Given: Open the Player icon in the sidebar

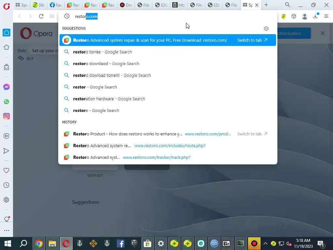Looking at the screenshot, I should tap(7, 136).
